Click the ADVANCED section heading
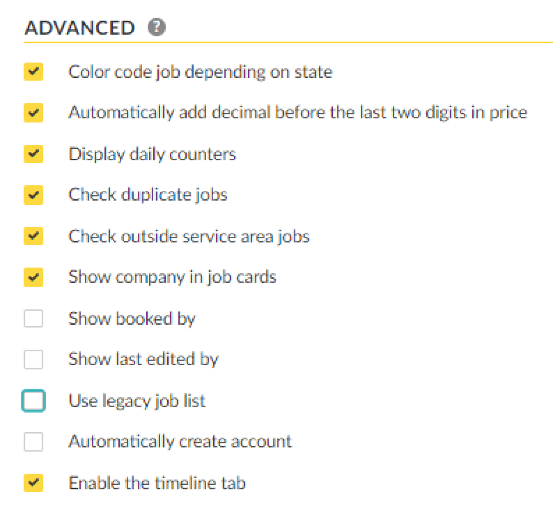 (80, 27)
